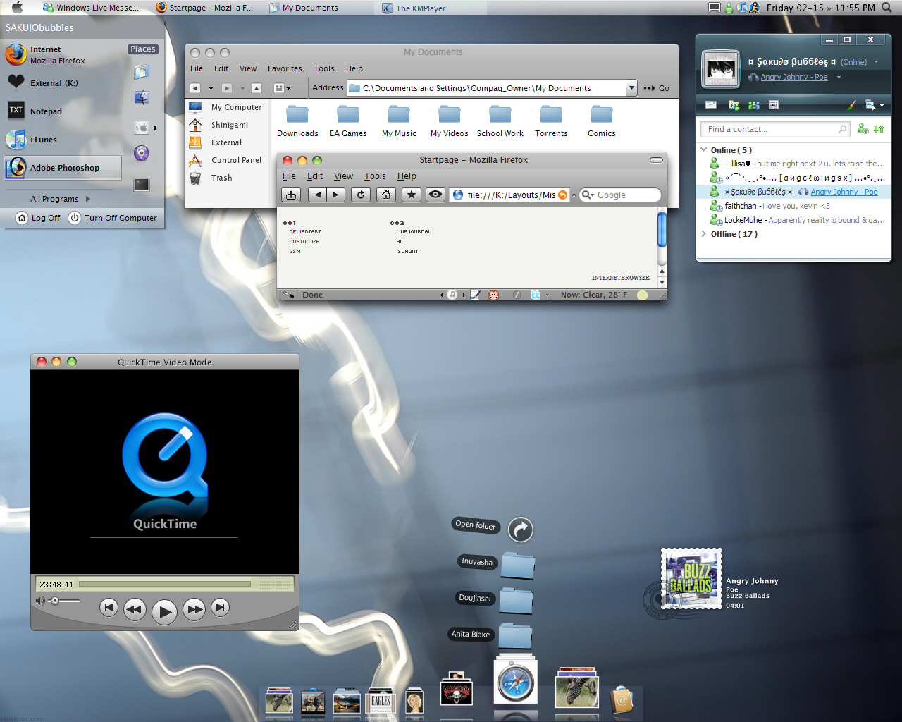
Task: Click the terminal icon in Places column
Action: click(x=142, y=185)
